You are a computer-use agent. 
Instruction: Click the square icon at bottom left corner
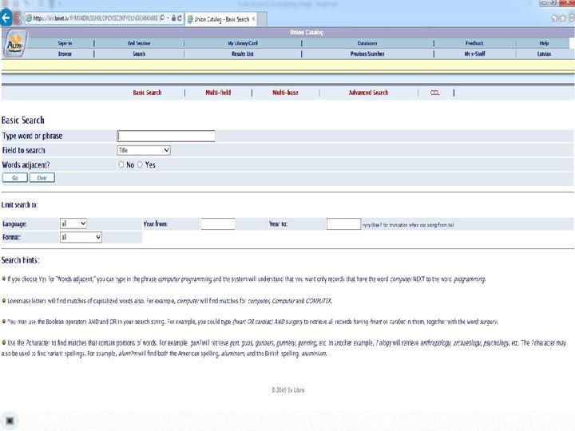(10, 421)
